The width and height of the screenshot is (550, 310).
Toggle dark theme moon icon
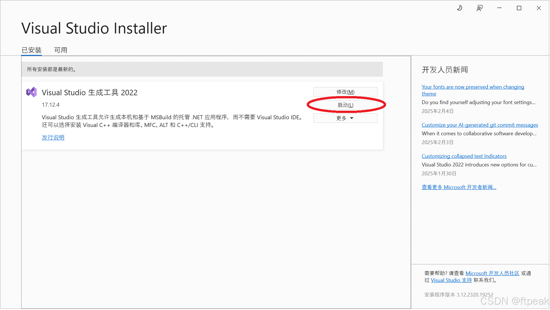pyautogui.click(x=460, y=8)
